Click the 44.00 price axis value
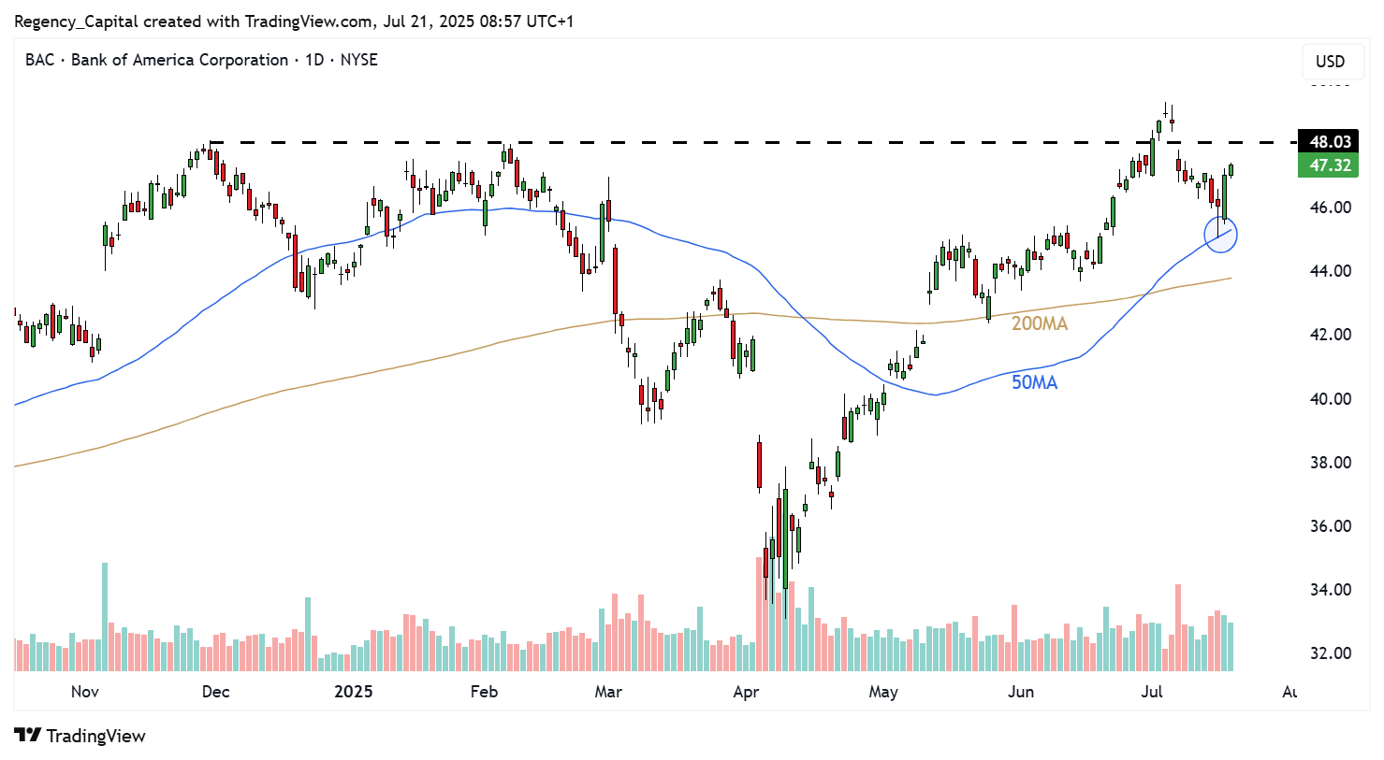The image size is (1384, 760). [x=1330, y=271]
